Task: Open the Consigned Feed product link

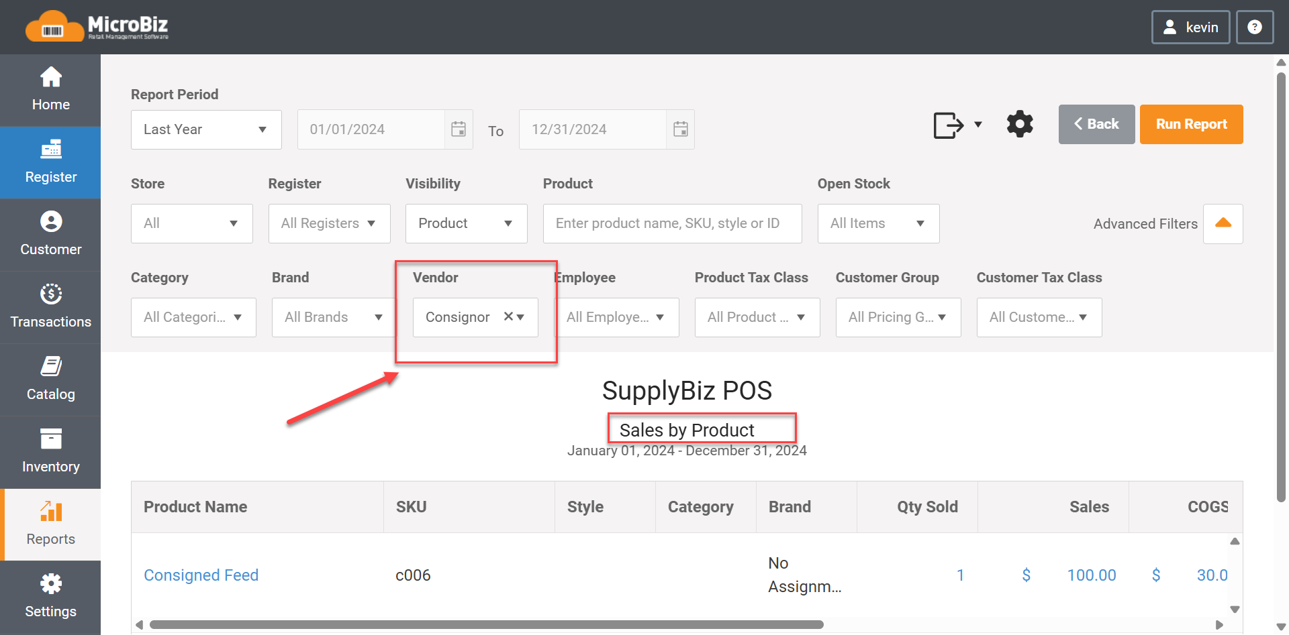Action: 201,575
